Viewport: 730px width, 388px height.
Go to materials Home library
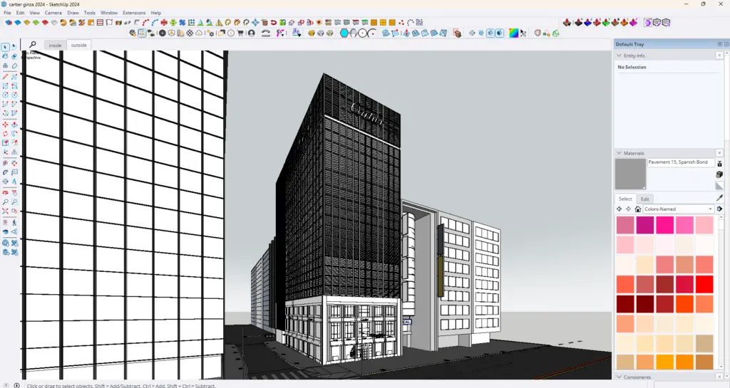[x=638, y=209]
